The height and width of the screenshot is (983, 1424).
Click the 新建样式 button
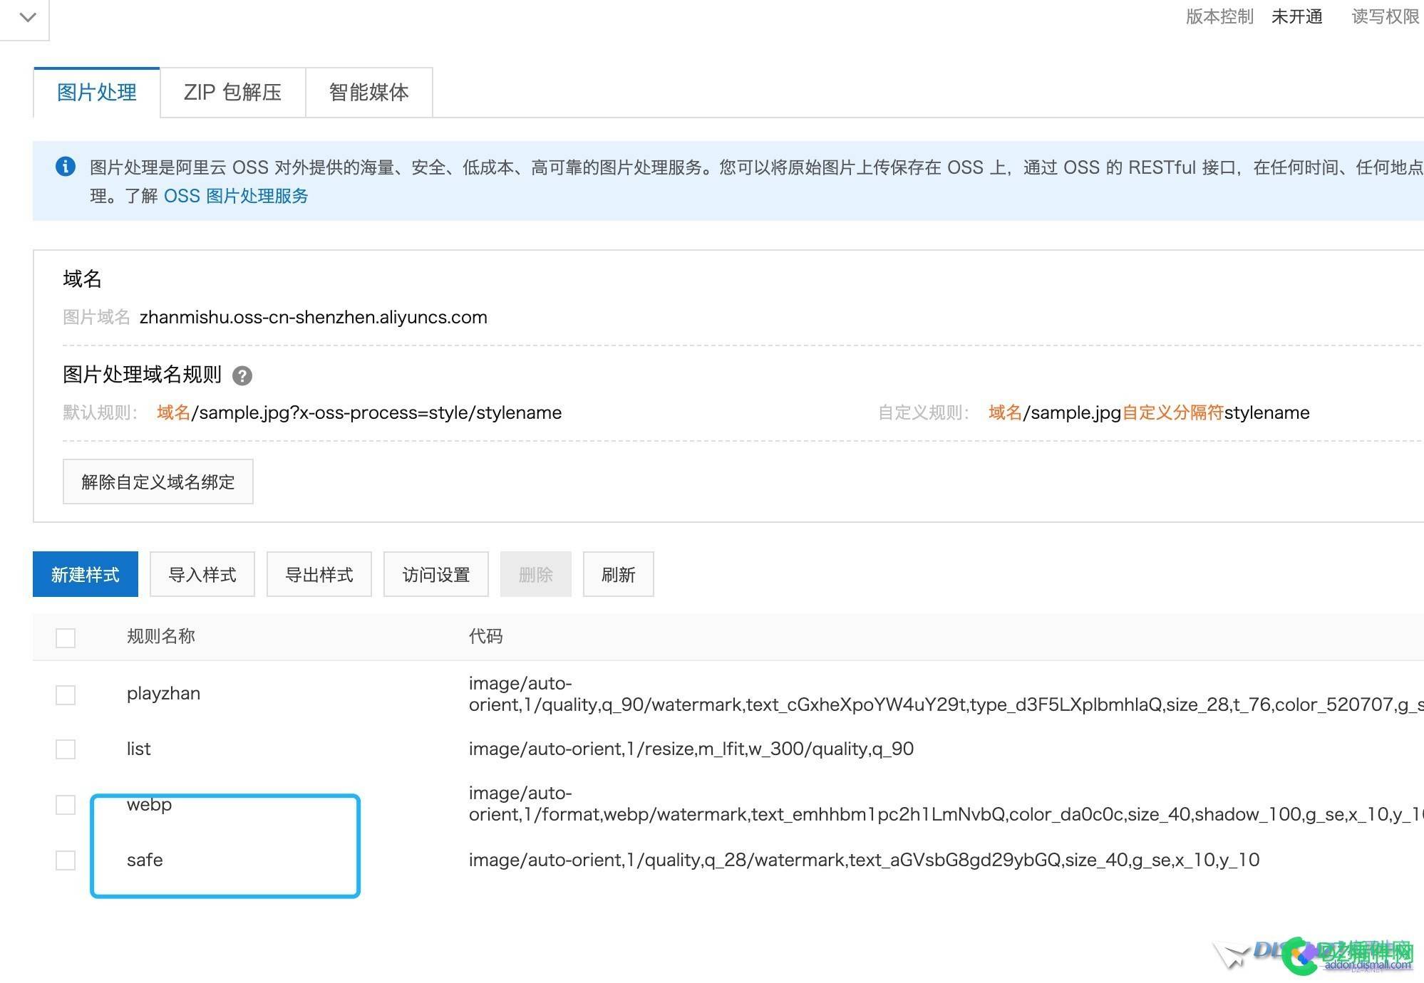pyautogui.click(x=85, y=574)
